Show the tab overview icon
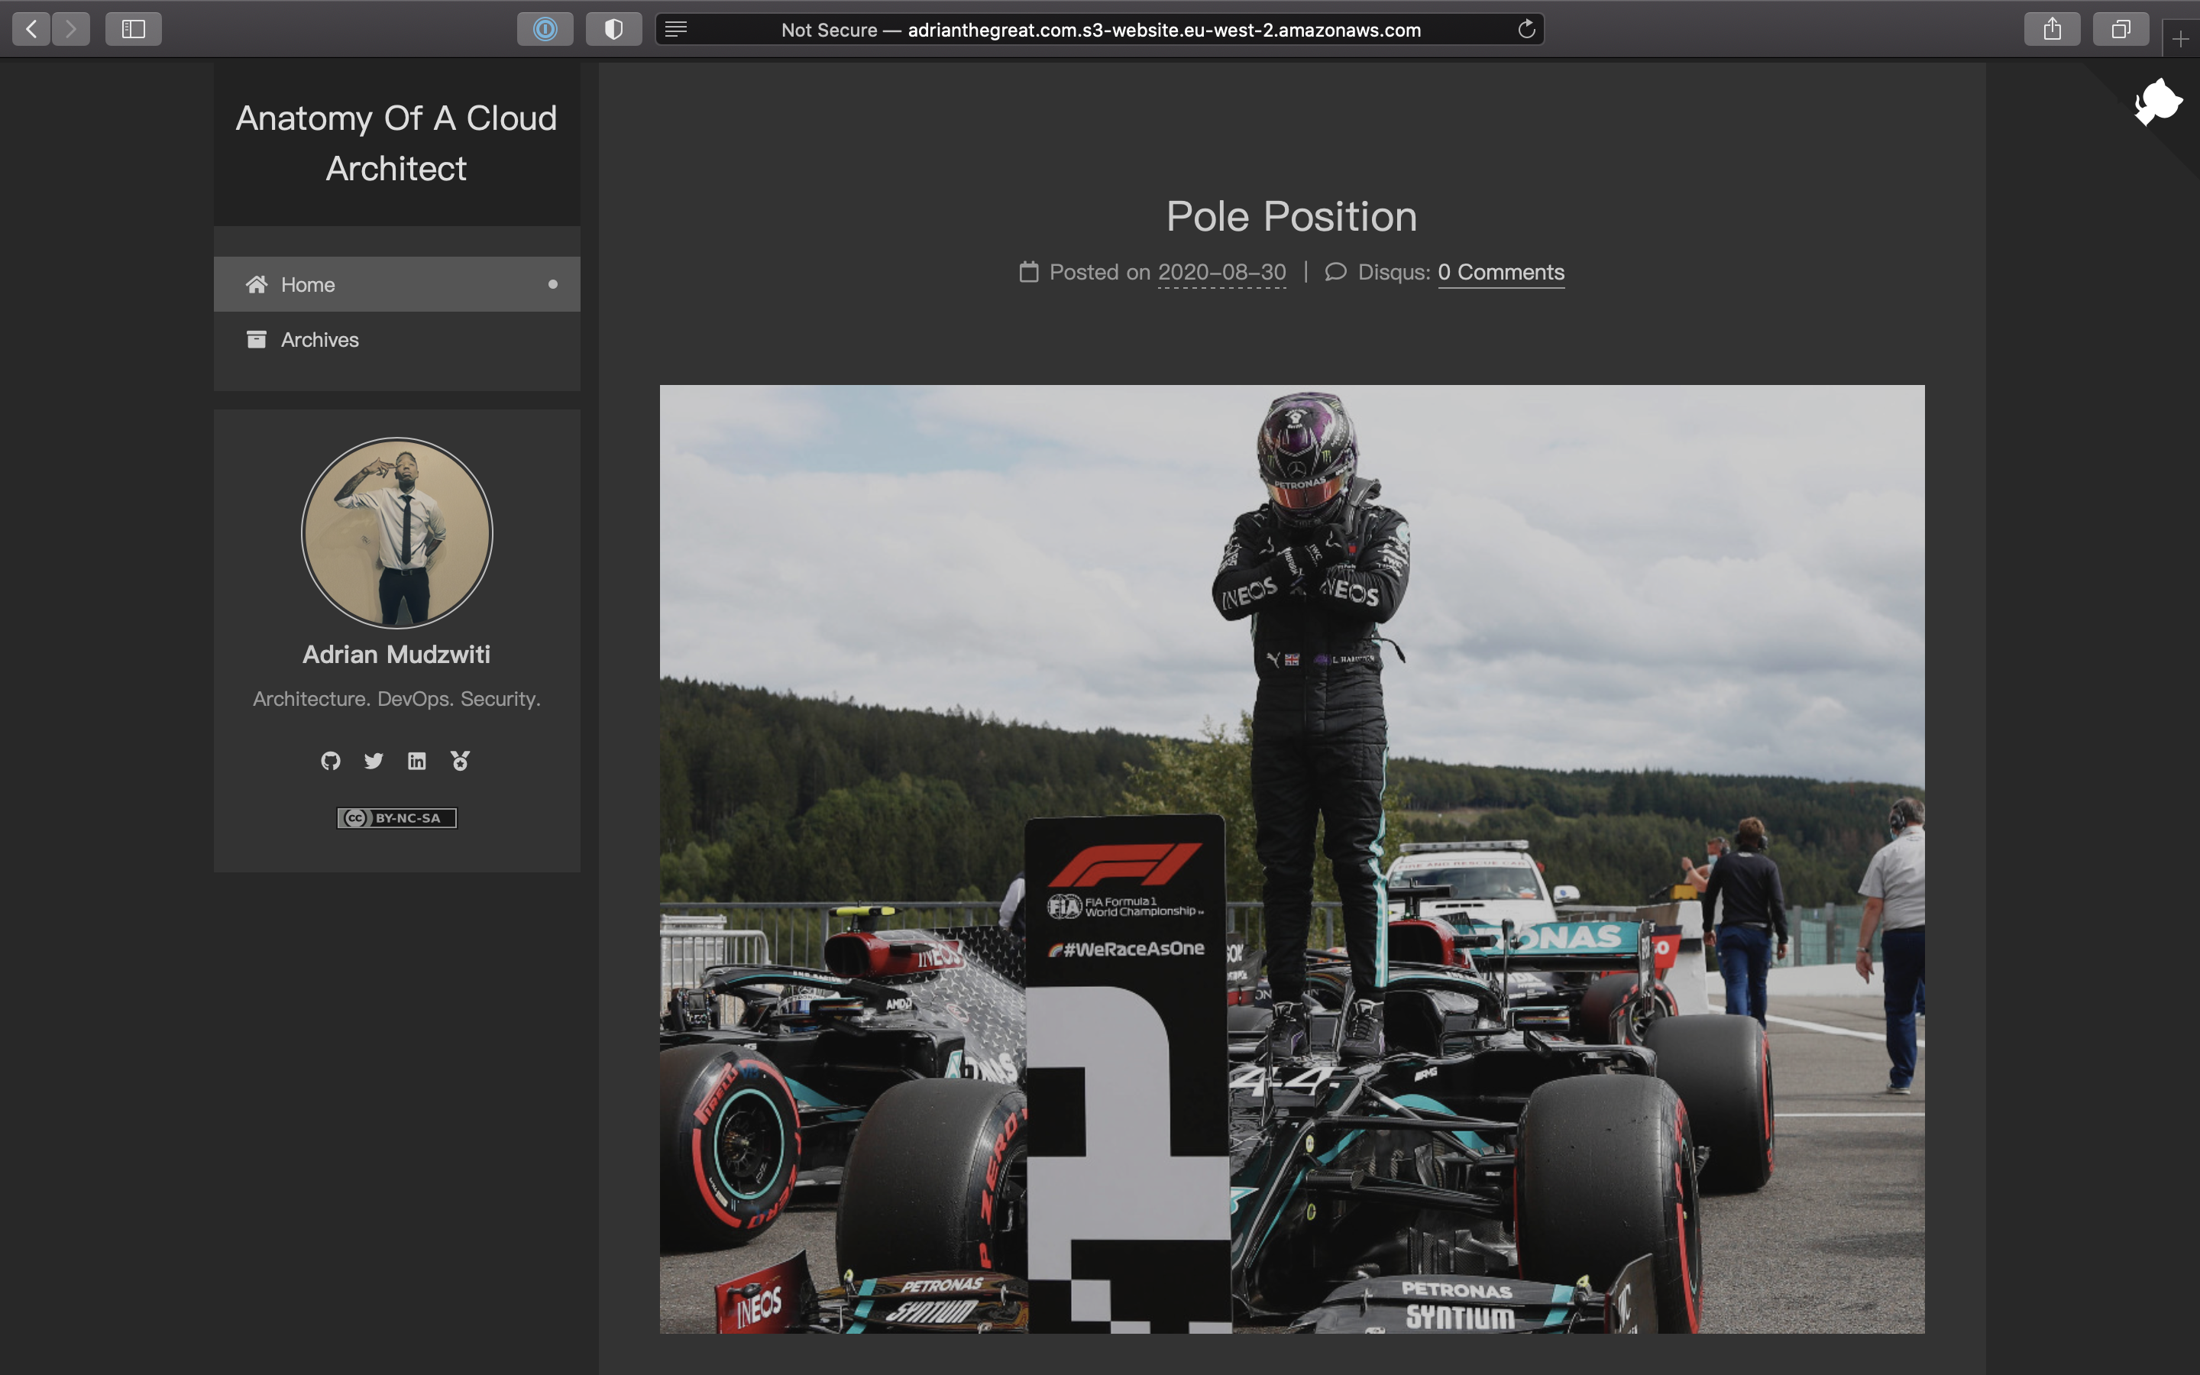The width and height of the screenshot is (2200, 1375). point(2120,29)
